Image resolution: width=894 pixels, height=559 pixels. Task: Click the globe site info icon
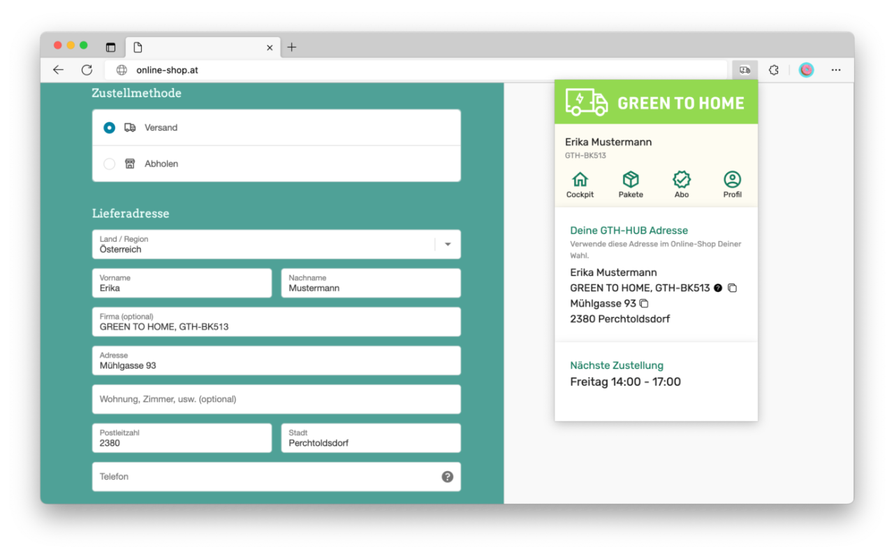click(x=122, y=70)
